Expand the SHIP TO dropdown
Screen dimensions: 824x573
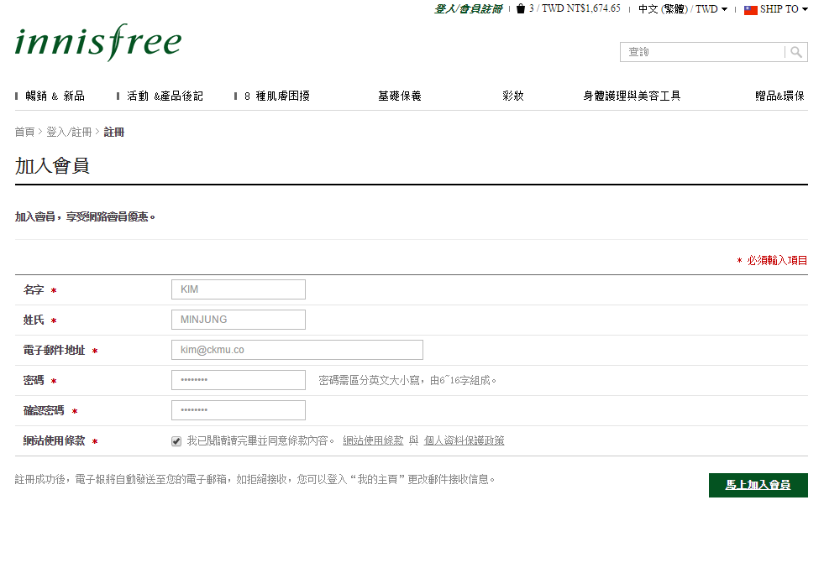point(784,9)
